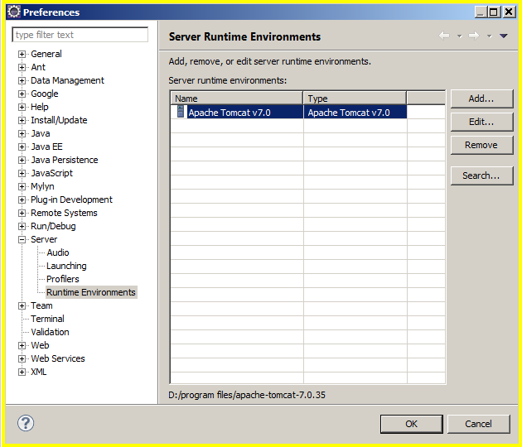Open forward history dropdown arrow
The width and height of the screenshot is (522, 447).
[489, 36]
